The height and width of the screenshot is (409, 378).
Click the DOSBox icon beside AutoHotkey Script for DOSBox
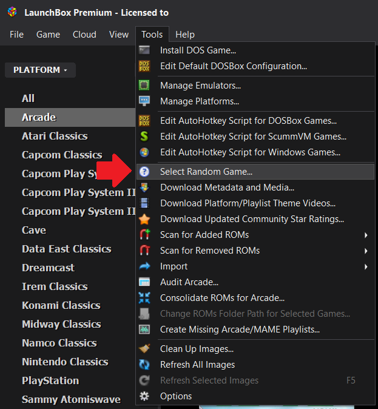click(144, 121)
